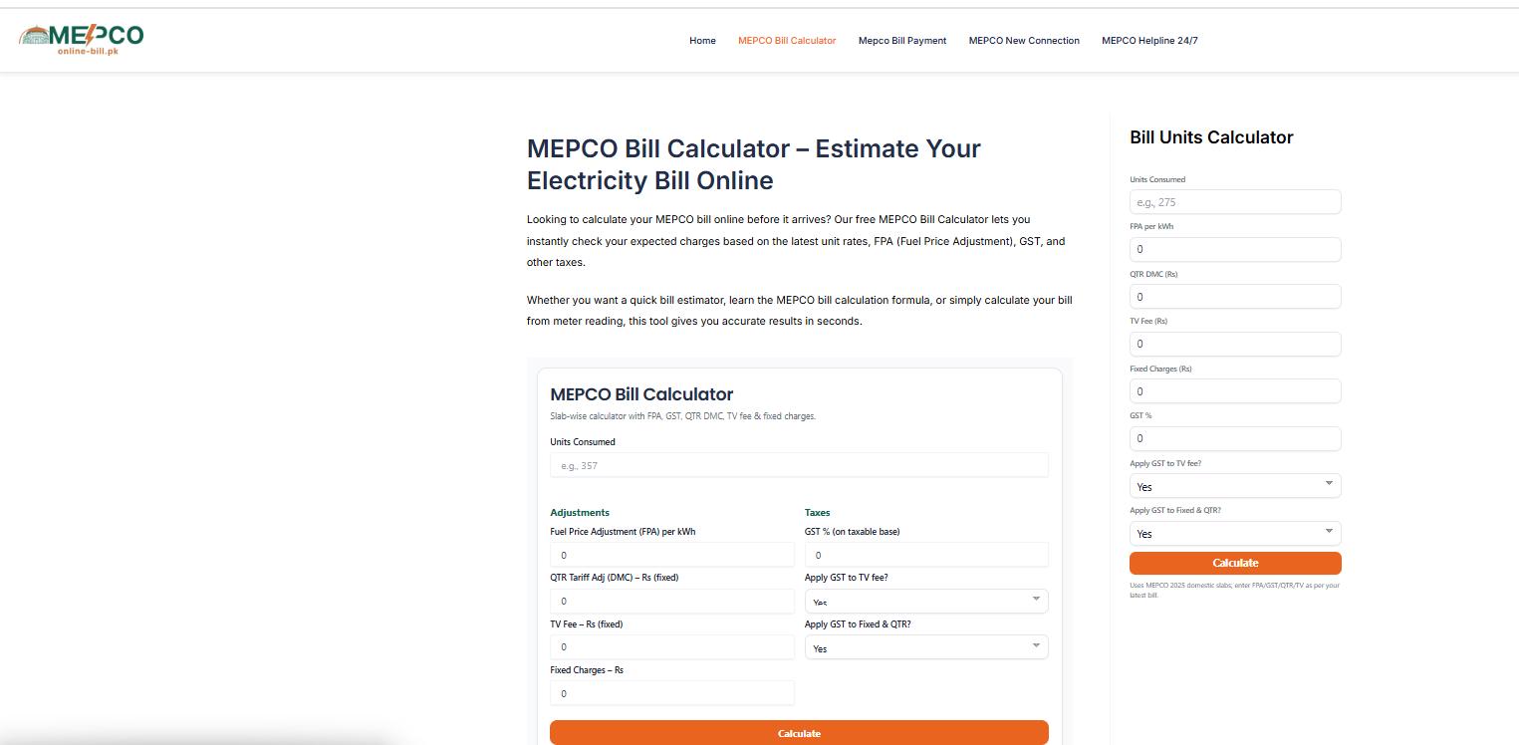The image size is (1519, 745).
Task: Focus the GST % (on taxable base) field
Action: (926, 555)
